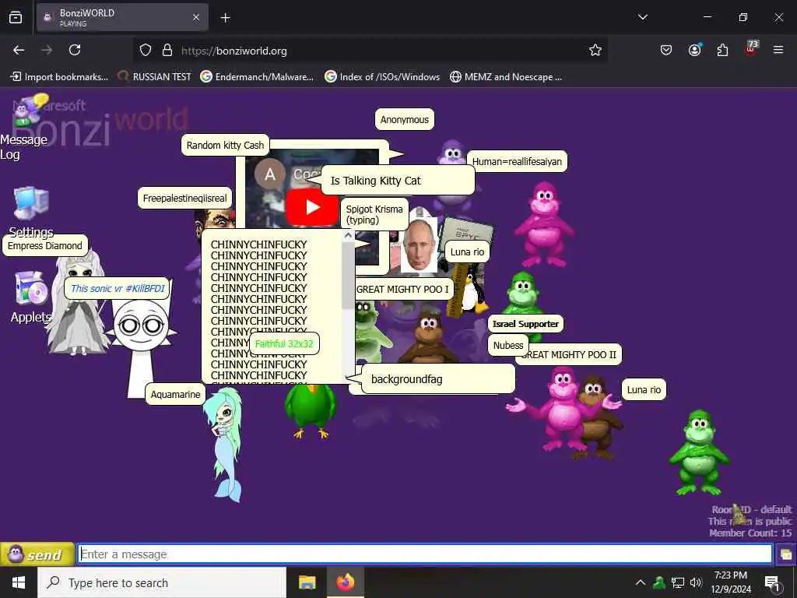Select the Empress Diamond character

(x=77, y=304)
